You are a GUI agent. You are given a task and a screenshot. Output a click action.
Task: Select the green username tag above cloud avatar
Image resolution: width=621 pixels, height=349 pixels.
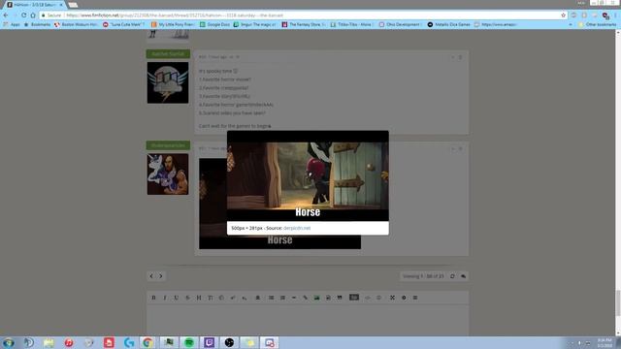[168, 54]
